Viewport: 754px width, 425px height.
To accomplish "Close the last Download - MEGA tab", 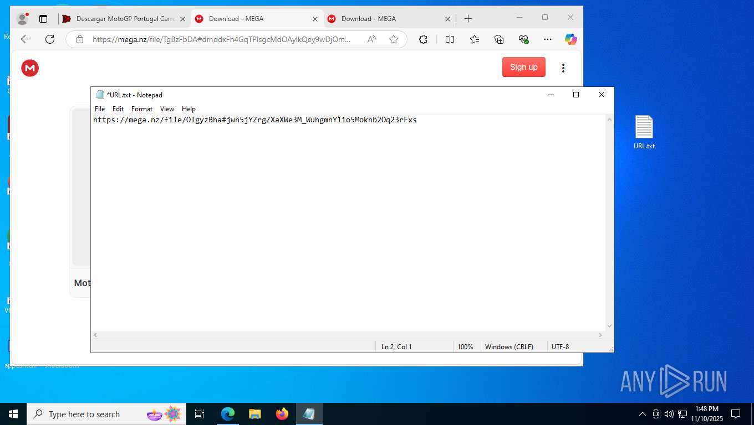I will pyautogui.click(x=447, y=19).
